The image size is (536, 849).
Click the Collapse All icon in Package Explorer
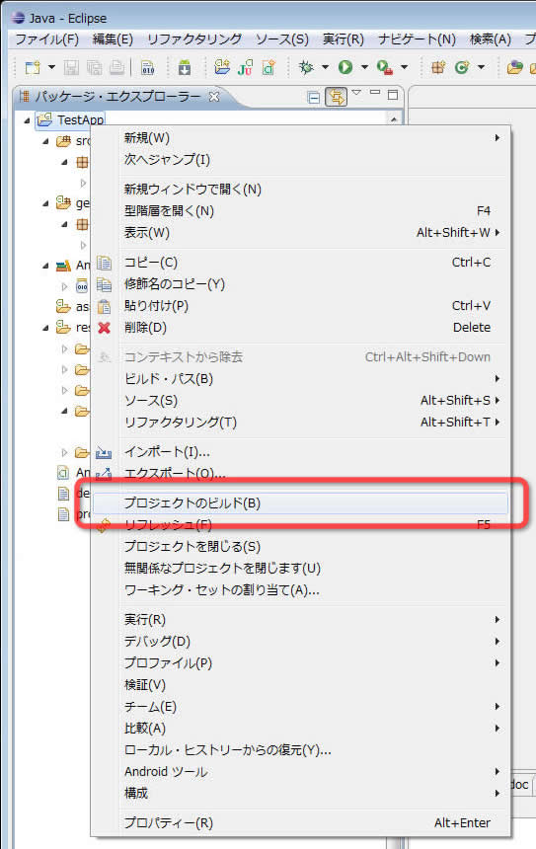click(314, 98)
